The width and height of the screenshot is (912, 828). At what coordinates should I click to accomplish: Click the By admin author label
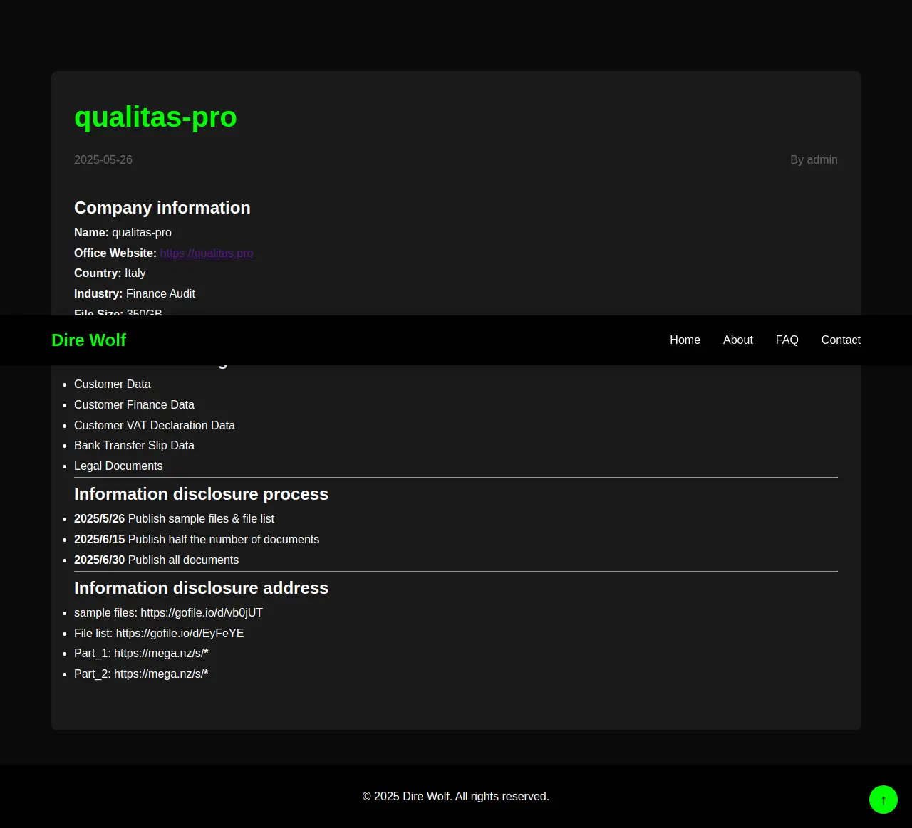[814, 160]
